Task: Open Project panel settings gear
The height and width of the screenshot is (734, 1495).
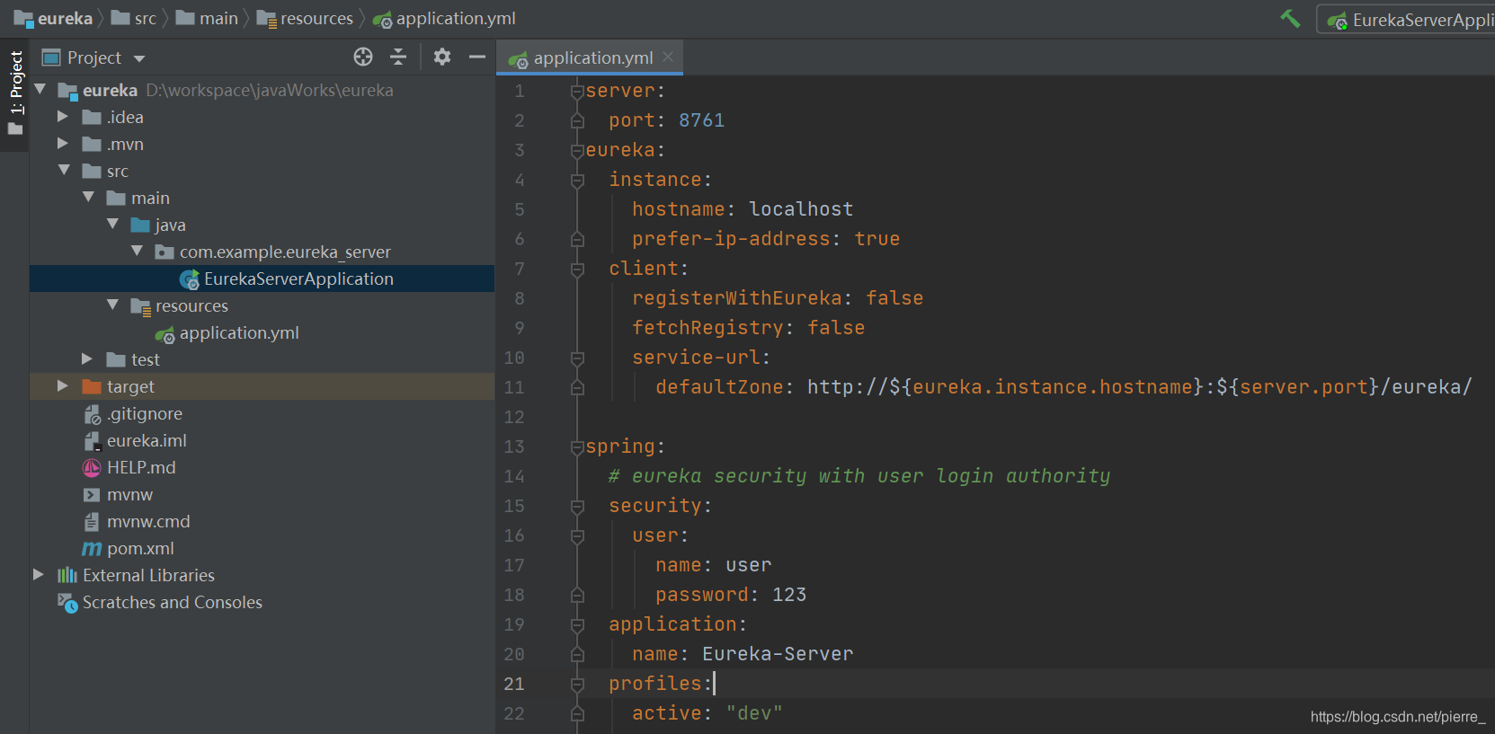Action: coord(442,57)
